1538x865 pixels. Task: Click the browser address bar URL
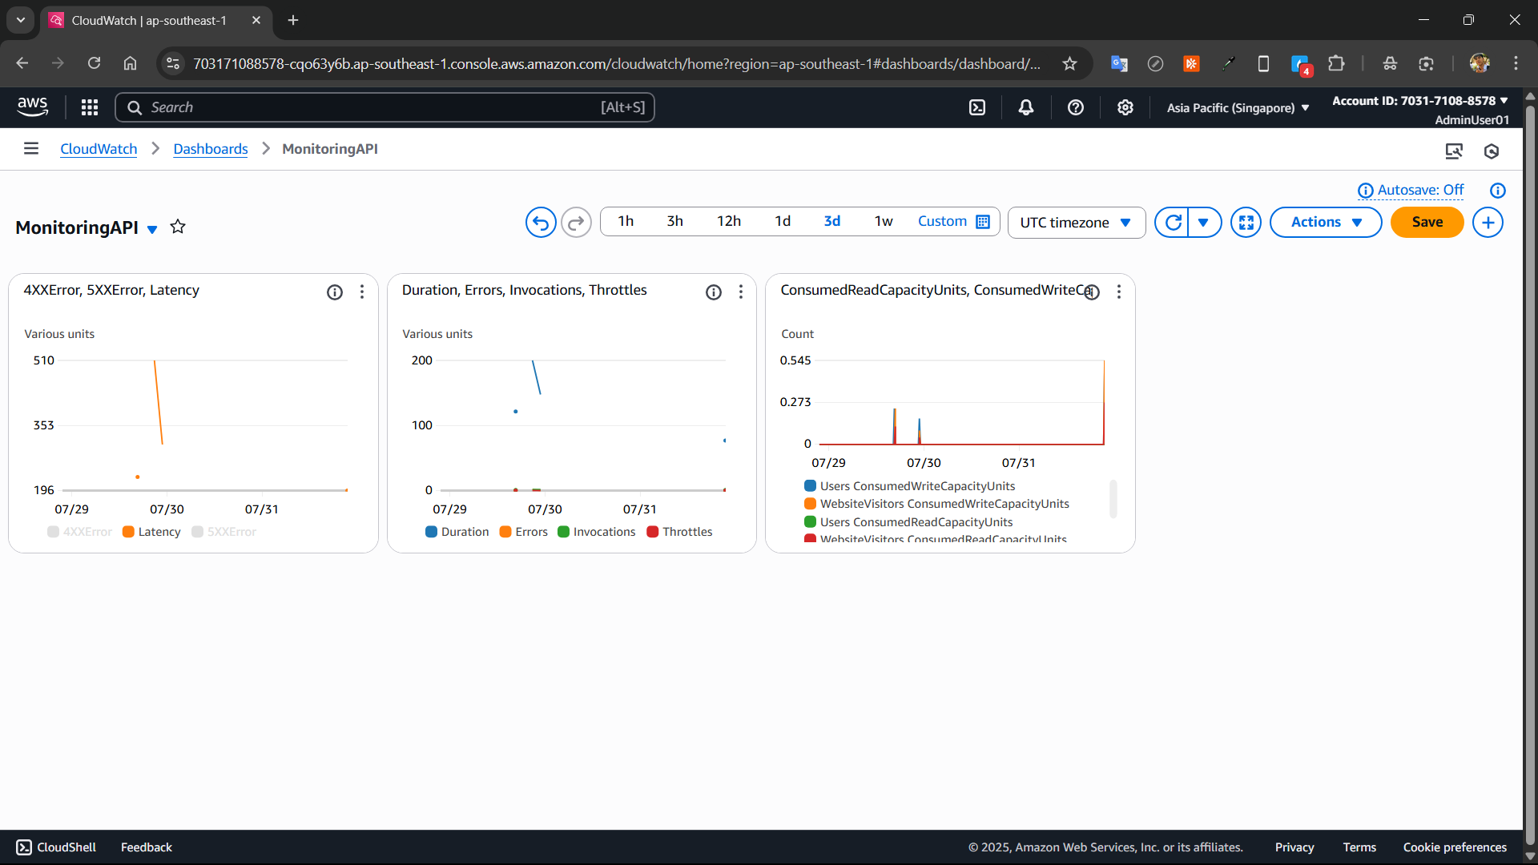pyautogui.click(x=617, y=63)
